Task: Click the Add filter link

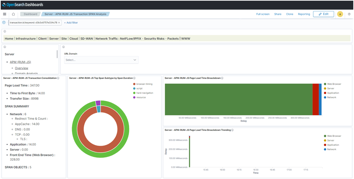Action: (71, 22)
